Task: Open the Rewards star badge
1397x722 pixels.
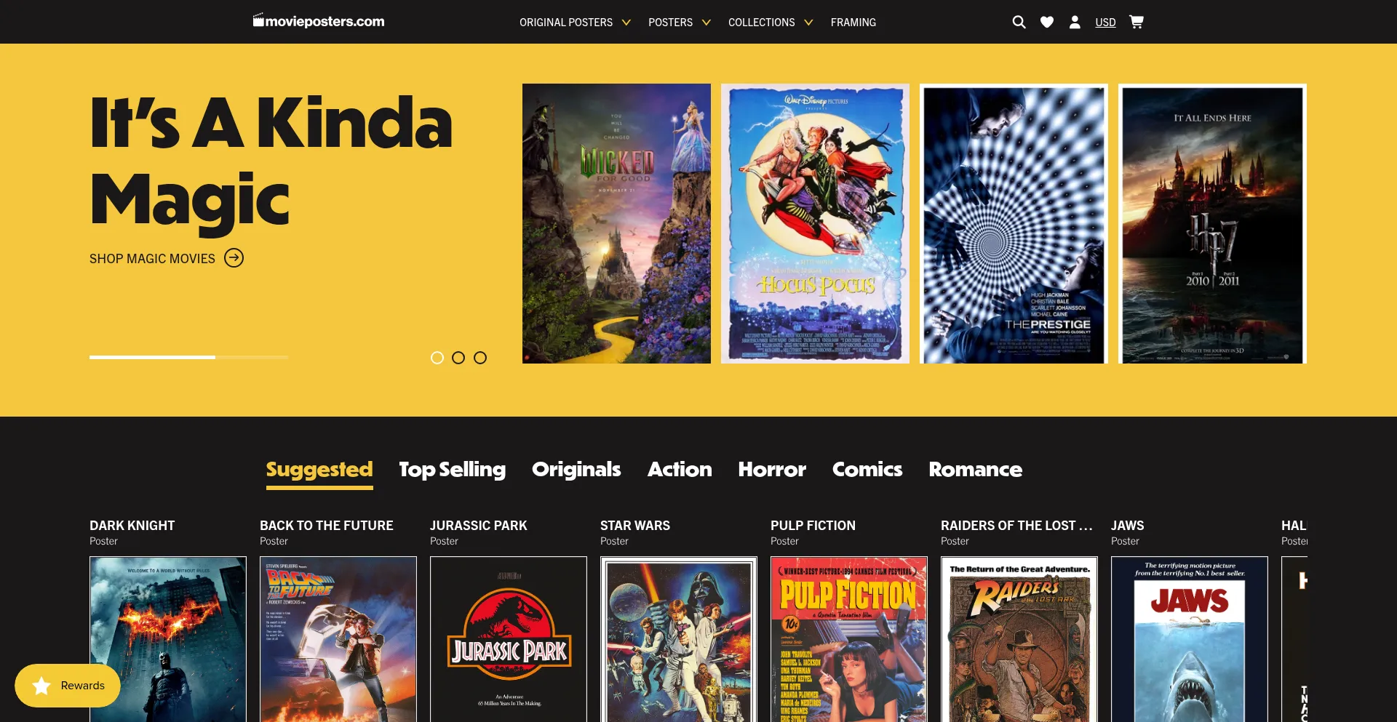Action: pyautogui.click(x=68, y=686)
